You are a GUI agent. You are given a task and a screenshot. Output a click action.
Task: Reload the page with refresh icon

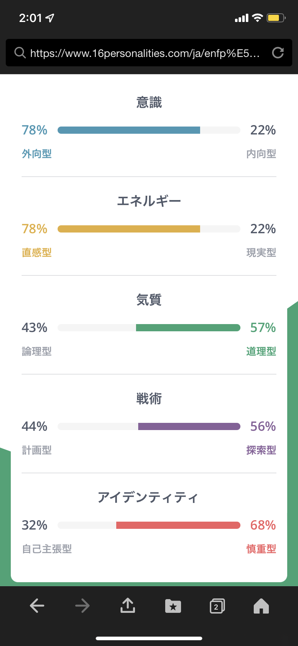[x=278, y=53]
